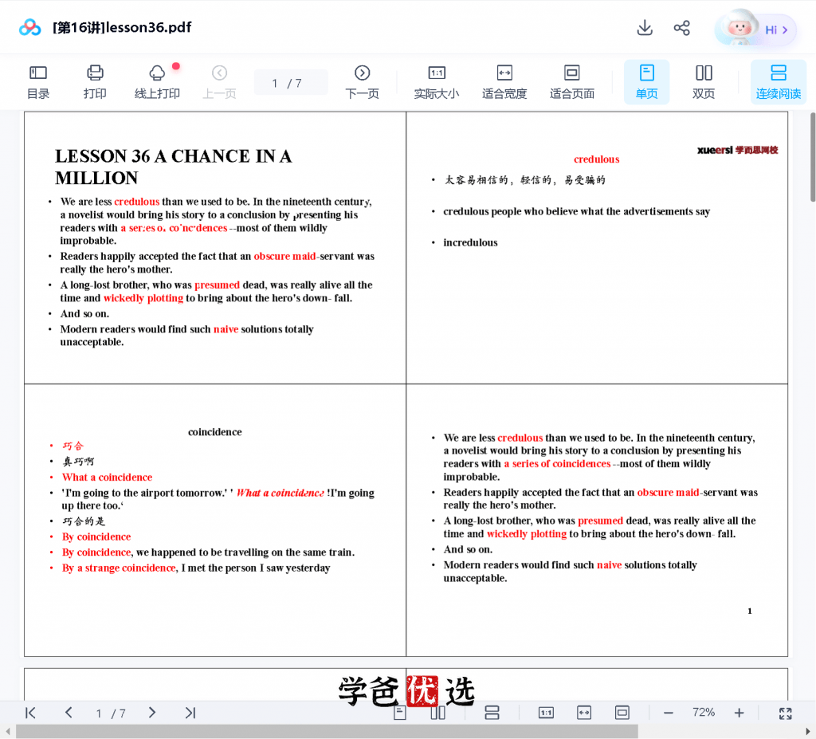Click the coincidence slide heading
Screen dimensions: 816x739
click(215, 432)
